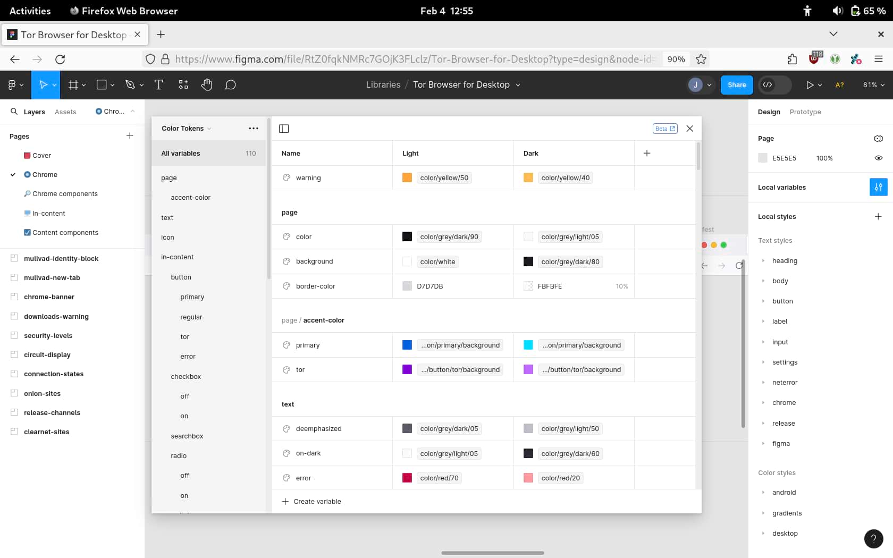Open Activities overview
893x558 pixels.
click(x=30, y=11)
